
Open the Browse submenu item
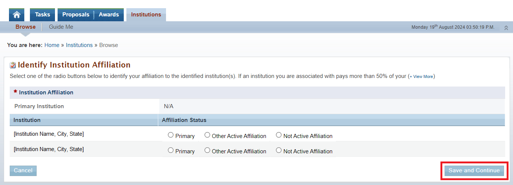(x=25, y=27)
